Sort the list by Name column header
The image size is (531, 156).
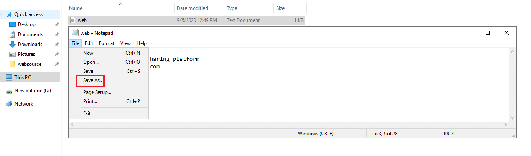[75, 8]
